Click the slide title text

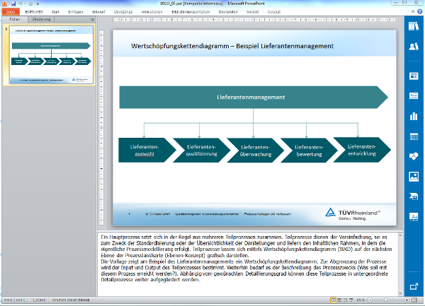pyautogui.click(x=232, y=46)
